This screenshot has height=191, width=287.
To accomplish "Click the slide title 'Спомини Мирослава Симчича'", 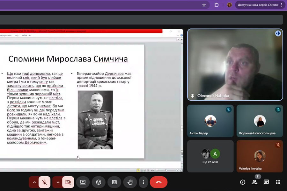I will click(x=68, y=59).
